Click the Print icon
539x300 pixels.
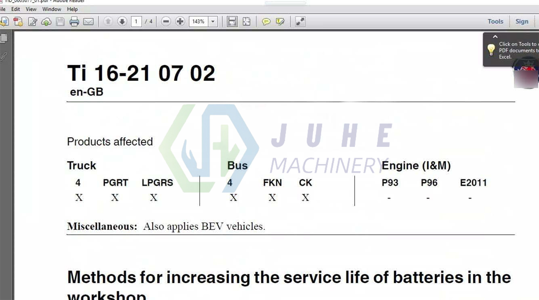click(73, 21)
